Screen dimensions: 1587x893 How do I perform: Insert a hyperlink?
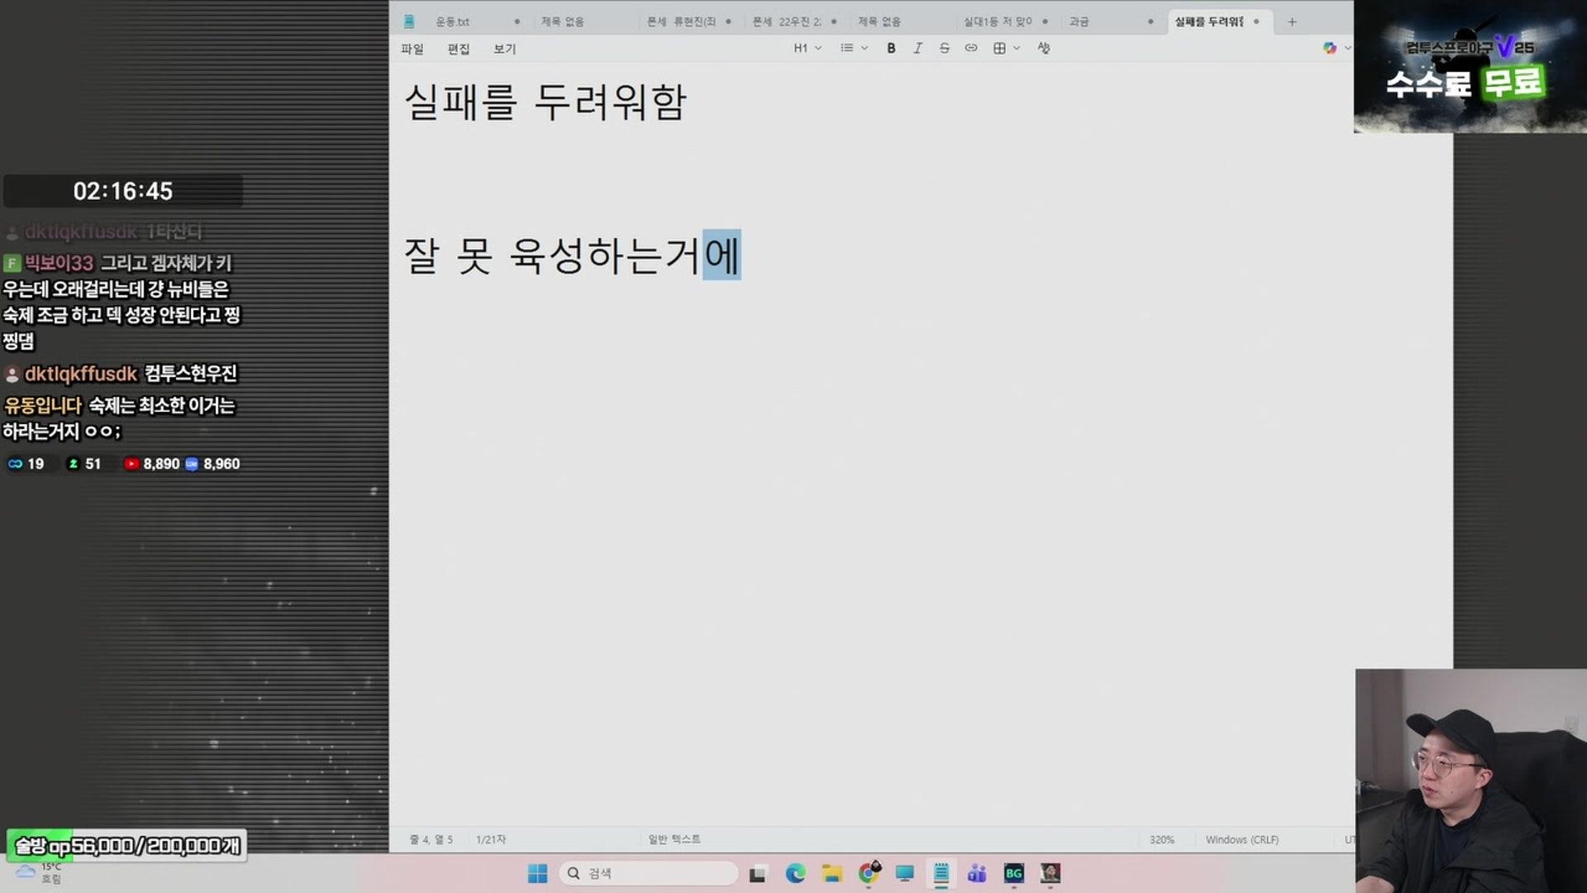coord(971,48)
